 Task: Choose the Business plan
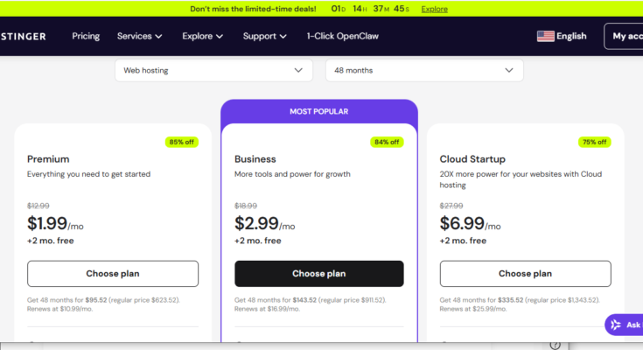coord(319,274)
